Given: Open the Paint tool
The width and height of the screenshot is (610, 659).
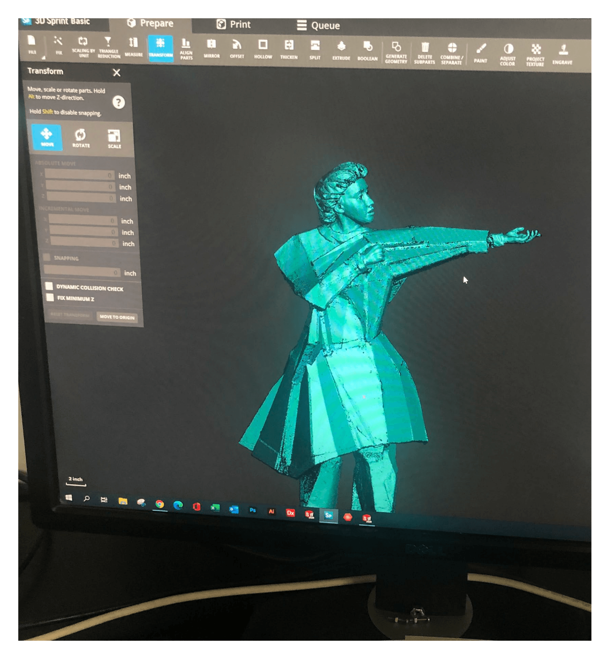Looking at the screenshot, I should [481, 53].
